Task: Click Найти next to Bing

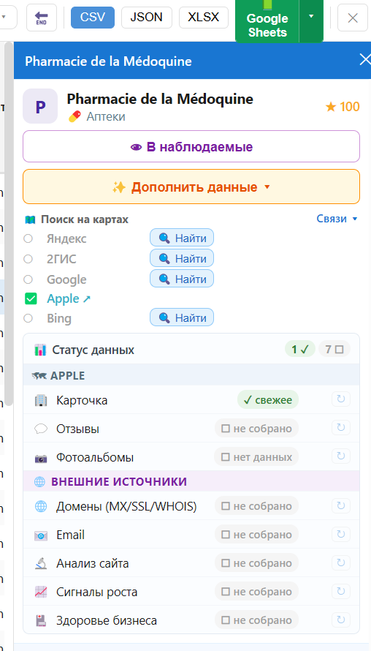Action: coord(182,318)
